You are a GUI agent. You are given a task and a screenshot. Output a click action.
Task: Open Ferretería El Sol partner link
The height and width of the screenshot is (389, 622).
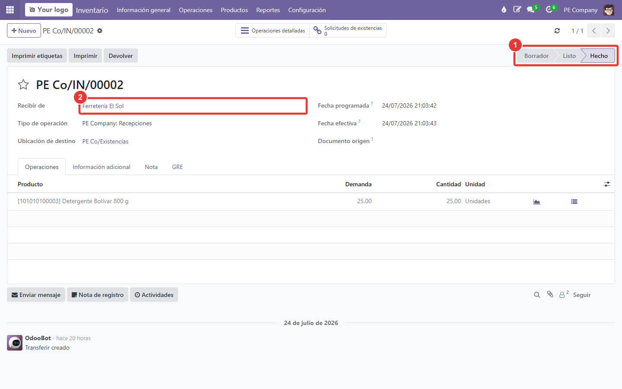click(x=103, y=106)
